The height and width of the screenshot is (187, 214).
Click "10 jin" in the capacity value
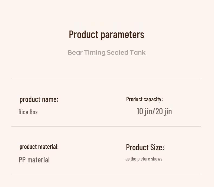point(144,111)
